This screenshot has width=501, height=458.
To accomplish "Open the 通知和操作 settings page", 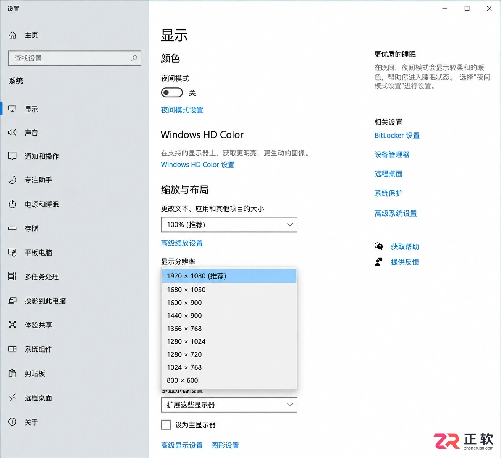I will click(x=74, y=156).
